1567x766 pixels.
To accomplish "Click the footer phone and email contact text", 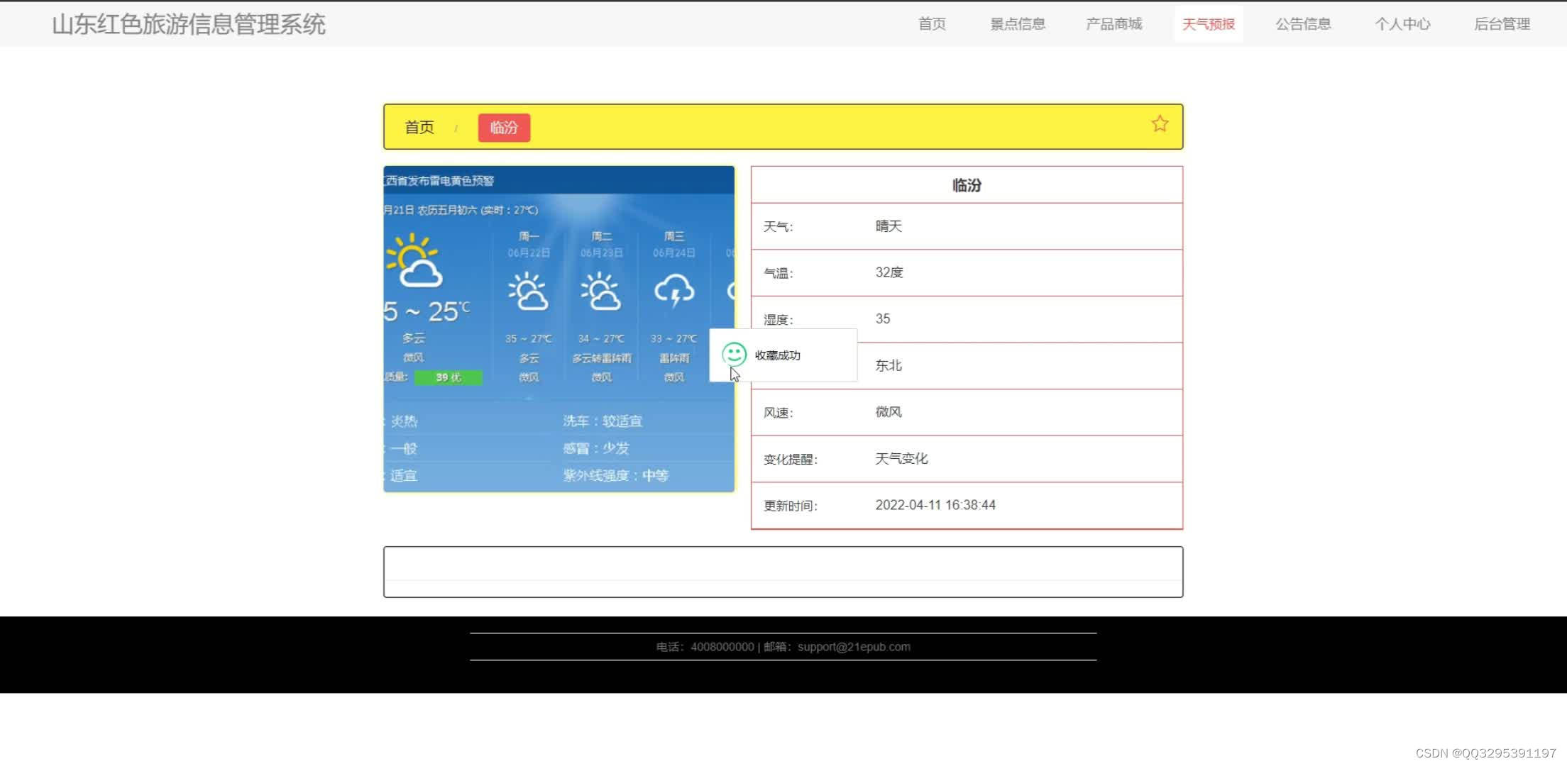I will coord(783,647).
